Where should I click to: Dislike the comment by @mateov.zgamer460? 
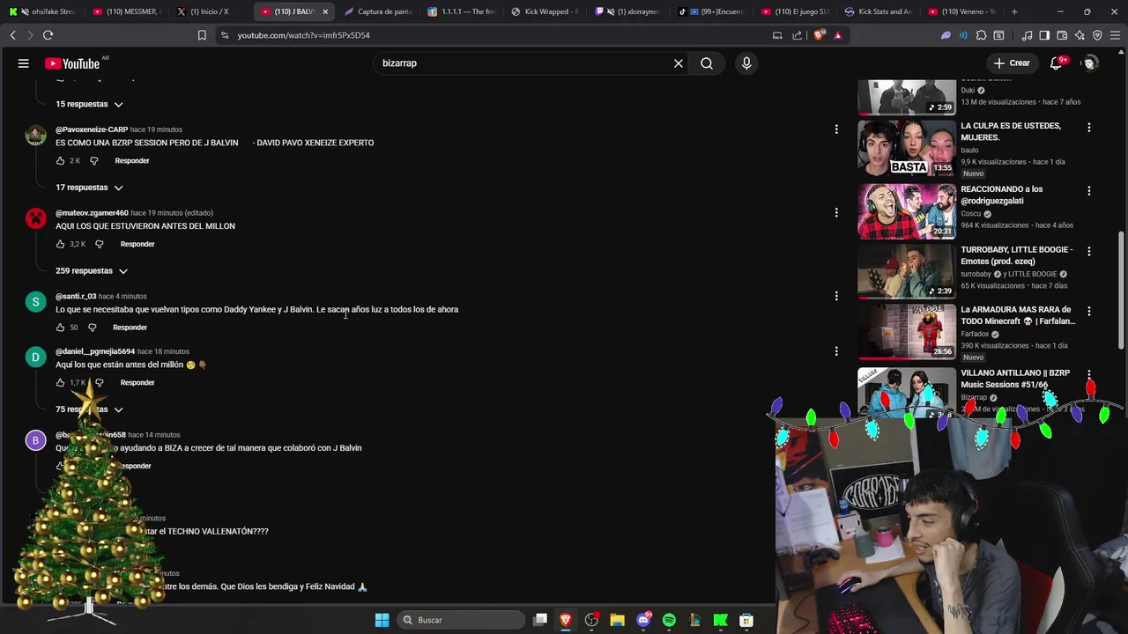(99, 244)
